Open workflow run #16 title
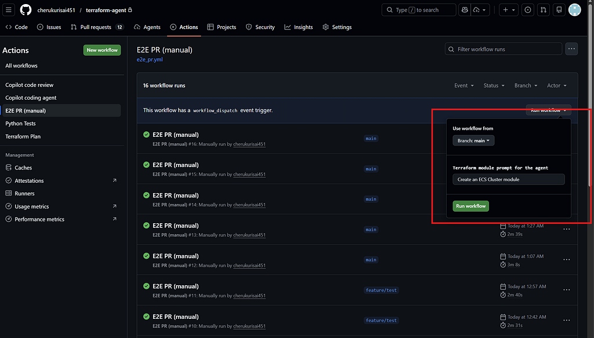594x338 pixels. (175, 135)
